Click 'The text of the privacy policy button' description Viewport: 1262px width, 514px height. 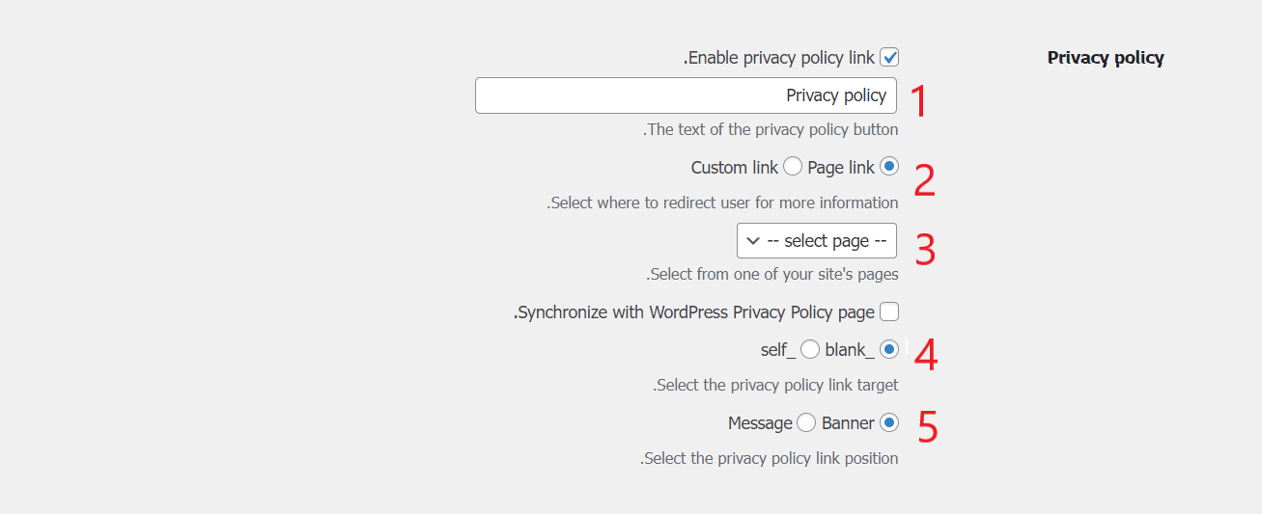pos(771,129)
